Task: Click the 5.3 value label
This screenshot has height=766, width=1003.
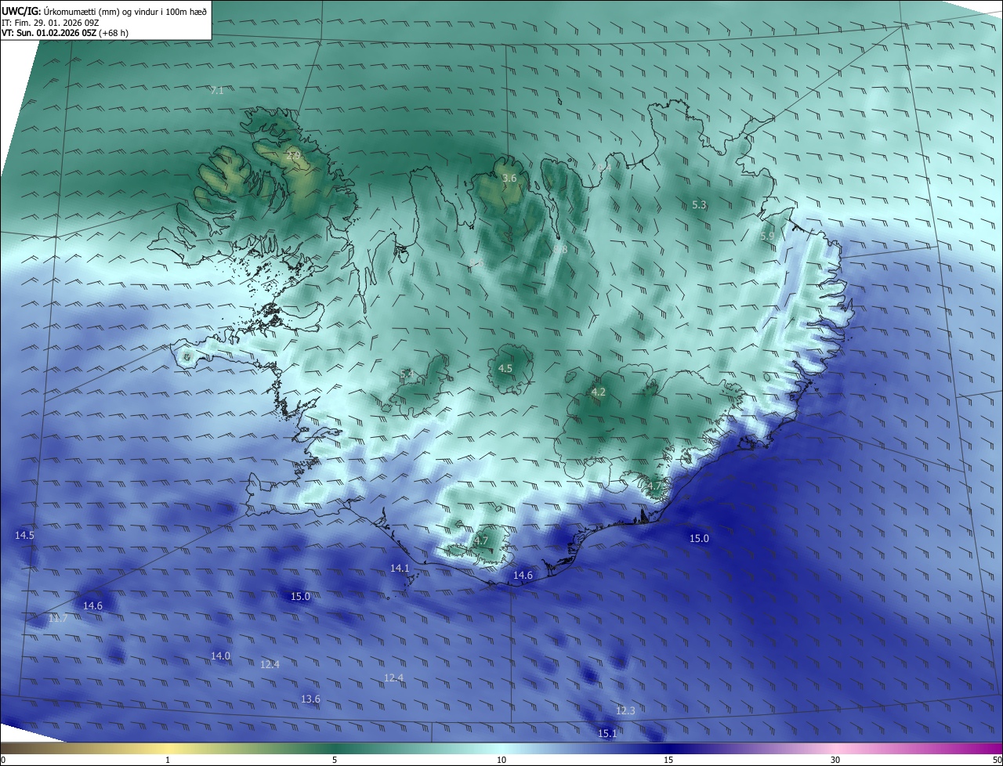Action: [x=700, y=205]
